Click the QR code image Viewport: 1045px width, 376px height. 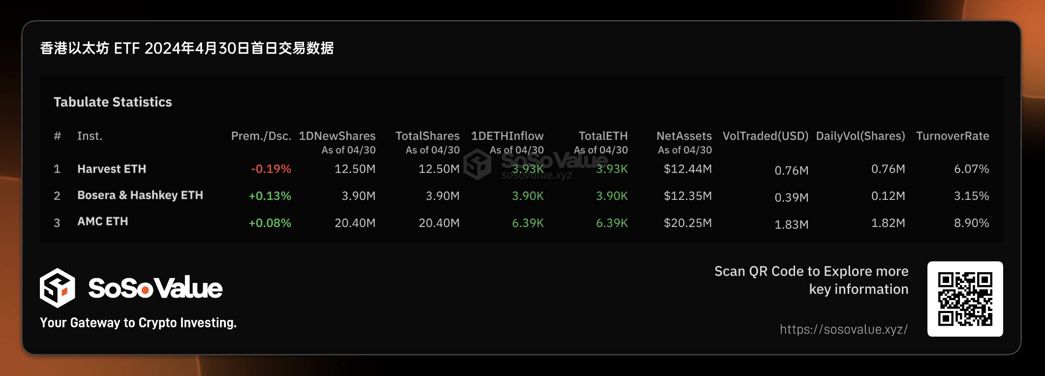tap(965, 299)
